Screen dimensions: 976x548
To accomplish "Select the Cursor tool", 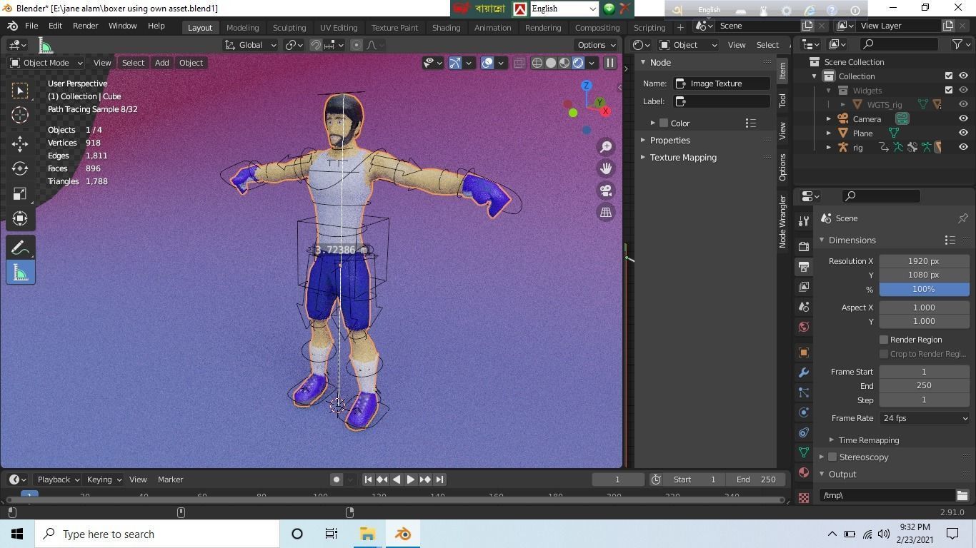I will (x=20, y=115).
